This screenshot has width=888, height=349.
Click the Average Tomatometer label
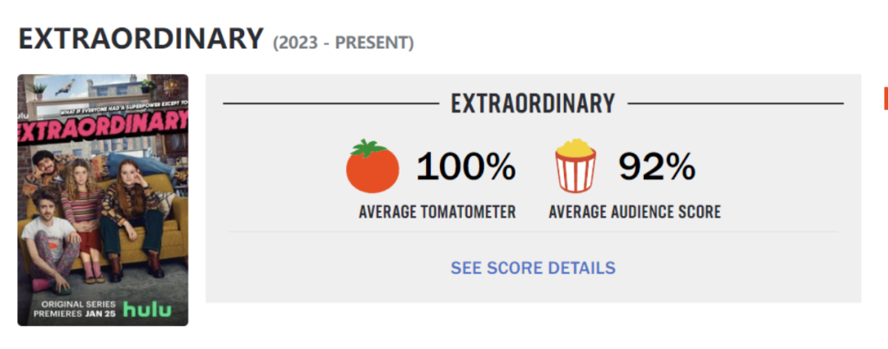437,212
